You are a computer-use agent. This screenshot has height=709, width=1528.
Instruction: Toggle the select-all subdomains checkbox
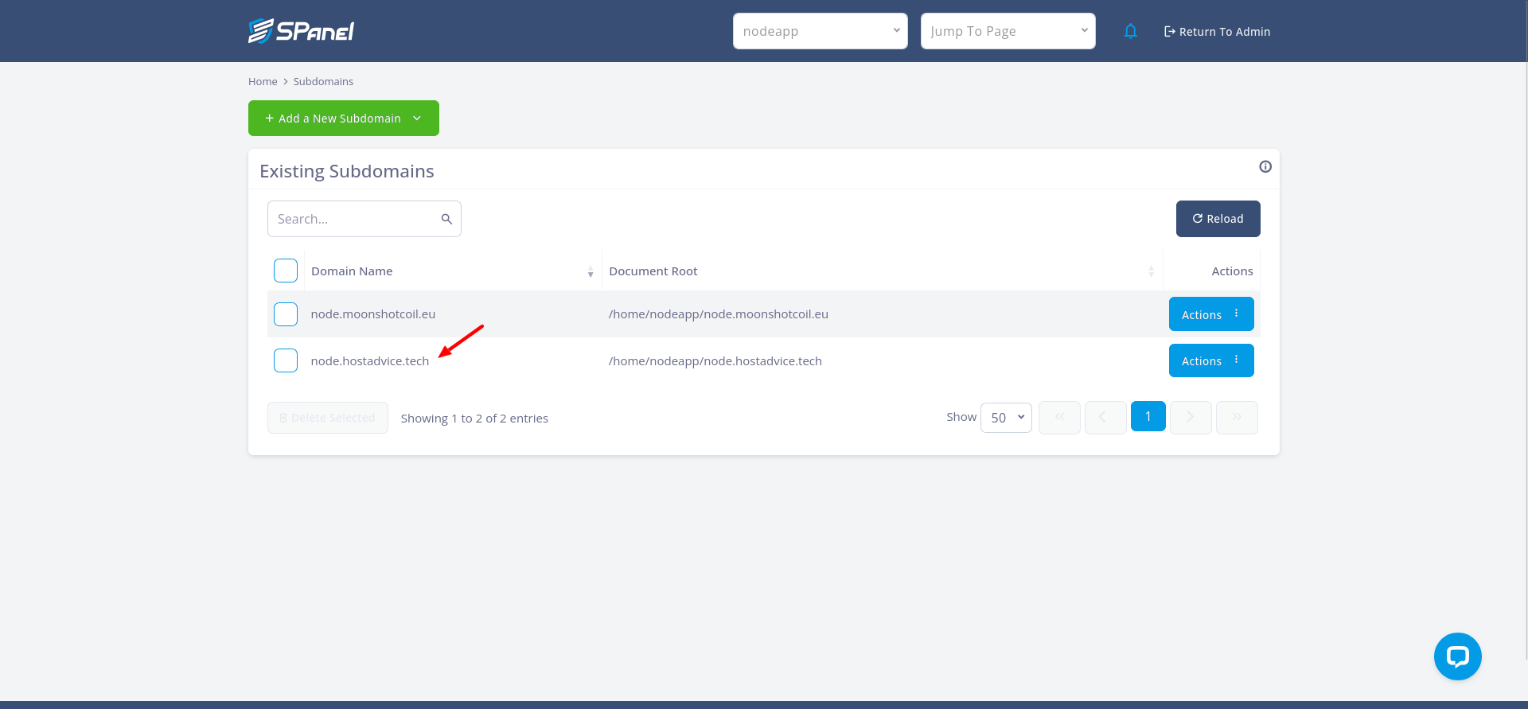286,271
